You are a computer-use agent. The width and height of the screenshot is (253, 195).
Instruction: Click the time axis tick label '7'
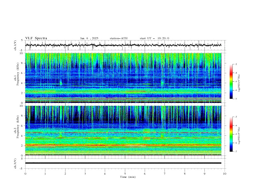click(x=165, y=174)
